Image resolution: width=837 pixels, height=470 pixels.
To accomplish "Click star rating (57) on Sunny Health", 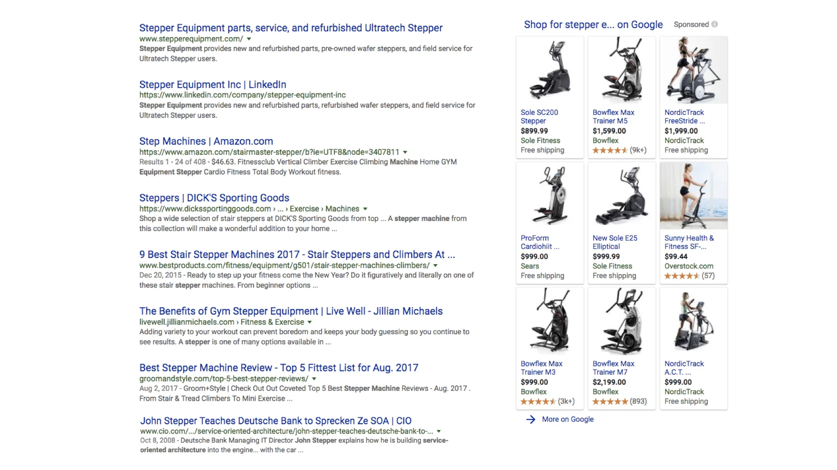I will (x=690, y=276).
